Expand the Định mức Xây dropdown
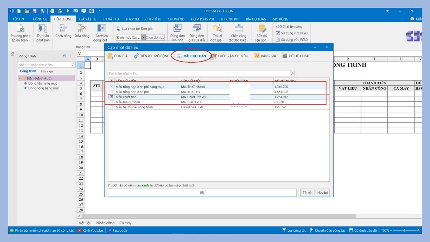430x242 pixels. click(143, 38)
